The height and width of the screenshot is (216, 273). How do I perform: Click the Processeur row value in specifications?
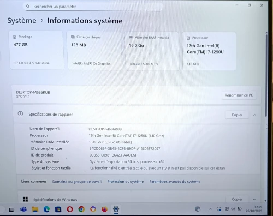pyautogui.click(x=126, y=136)
